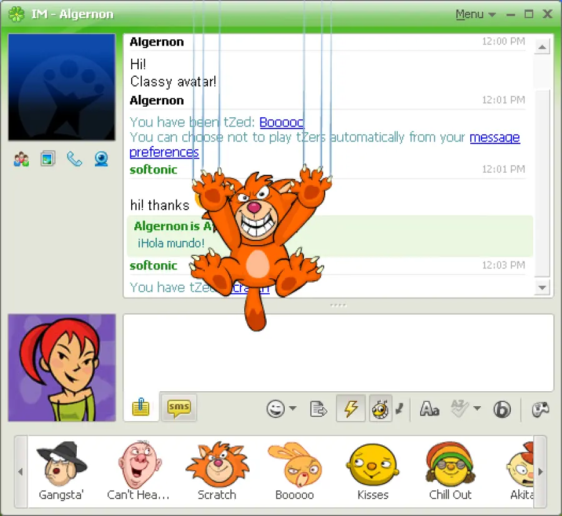Show more tZers with the right arrow
The height and width of the screenshot is (516, 562).
click(541, 472)
